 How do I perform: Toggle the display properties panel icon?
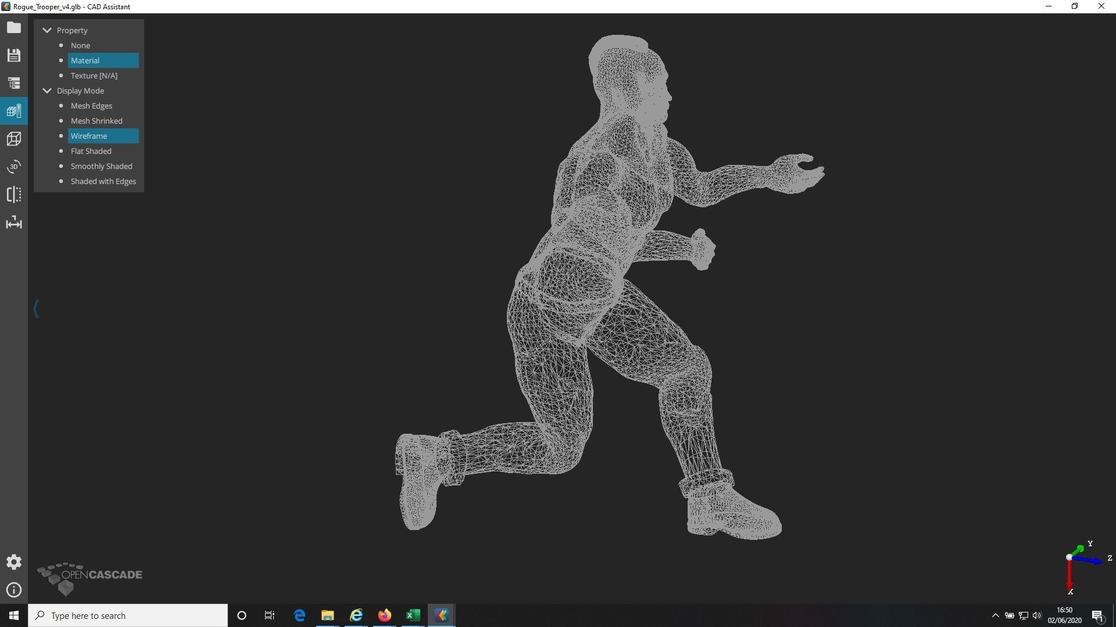point(14,111)
